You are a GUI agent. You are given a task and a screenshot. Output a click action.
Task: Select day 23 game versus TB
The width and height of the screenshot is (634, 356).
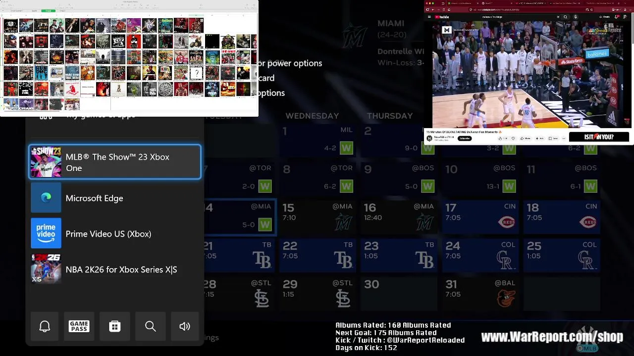click(x=399, y=255)
